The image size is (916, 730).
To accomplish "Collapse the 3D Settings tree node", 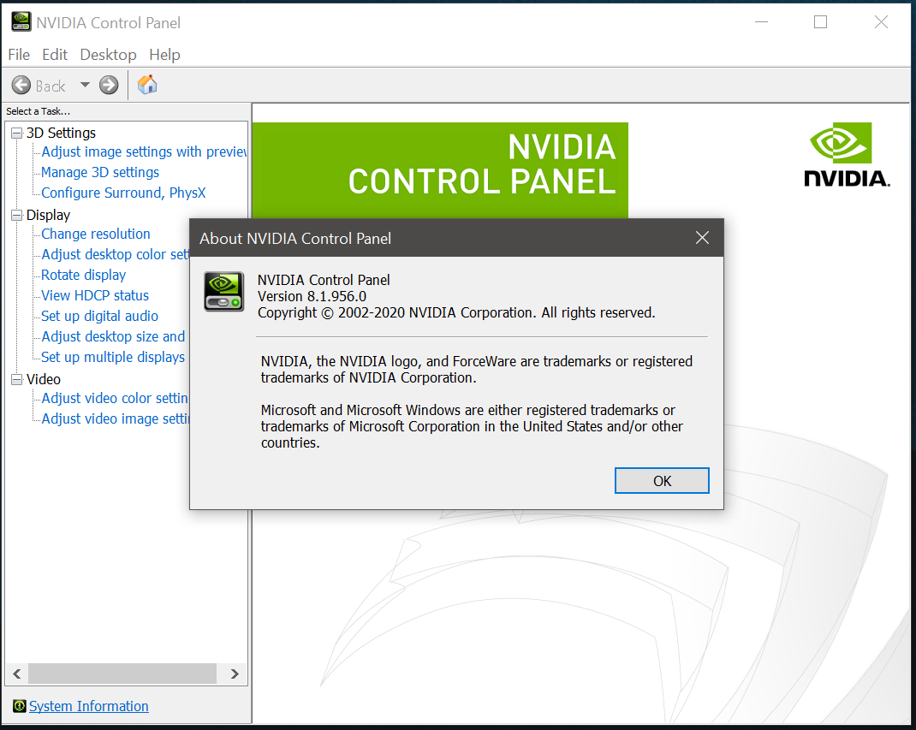I will pyautogui.click(x=17, y=134).
